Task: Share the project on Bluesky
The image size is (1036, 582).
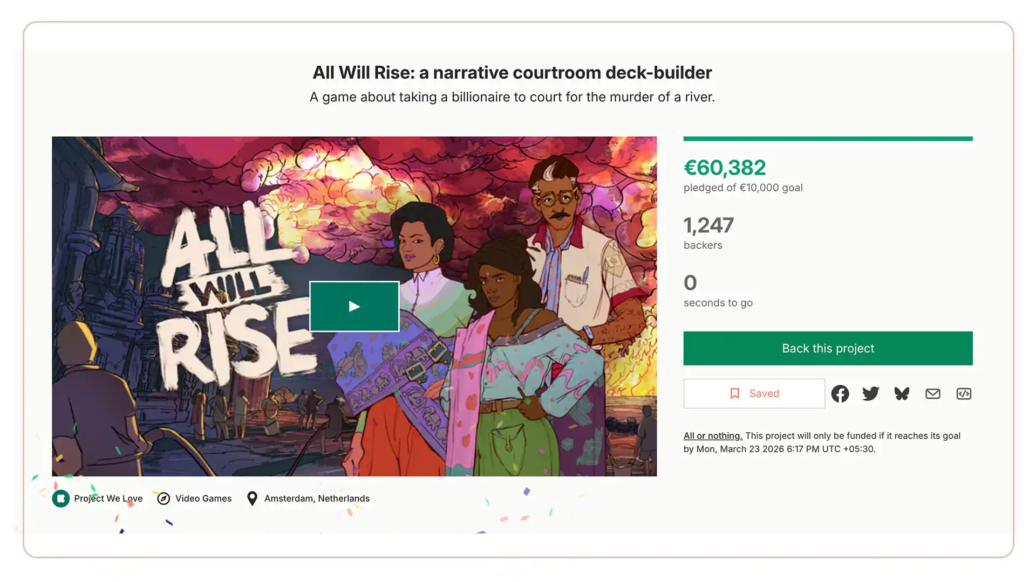Action: tap(901, 393)
